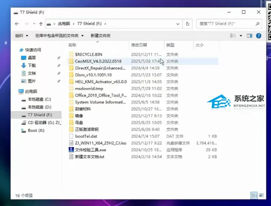Expand the address bar history dropdown

178,24
